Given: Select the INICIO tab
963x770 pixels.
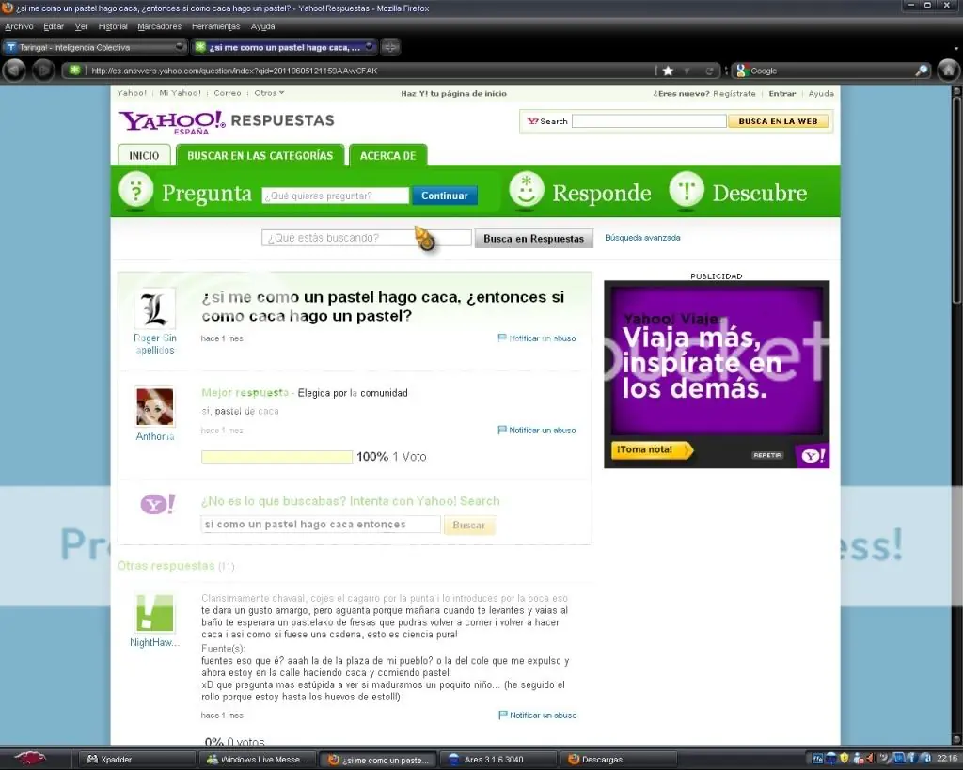Looking at the screenshot, I should [x=144, y=155].
